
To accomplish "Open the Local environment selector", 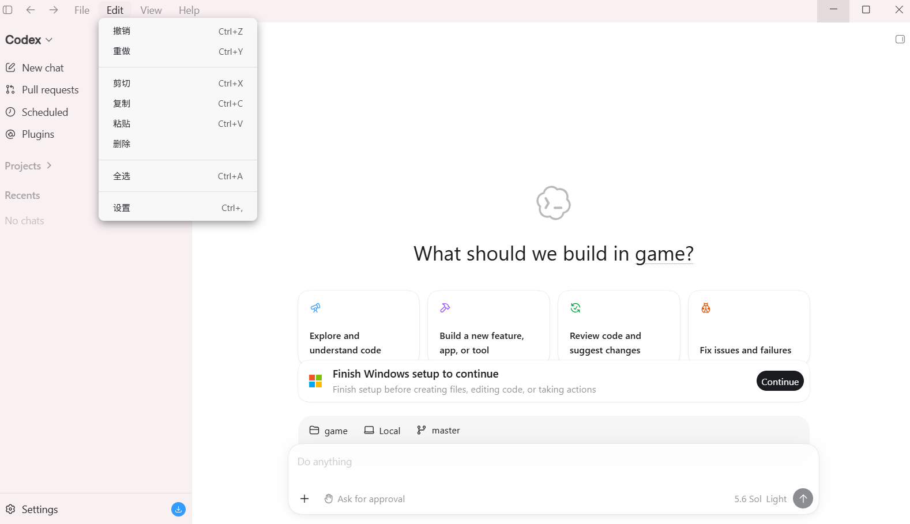I will click(x=382, y=430).
